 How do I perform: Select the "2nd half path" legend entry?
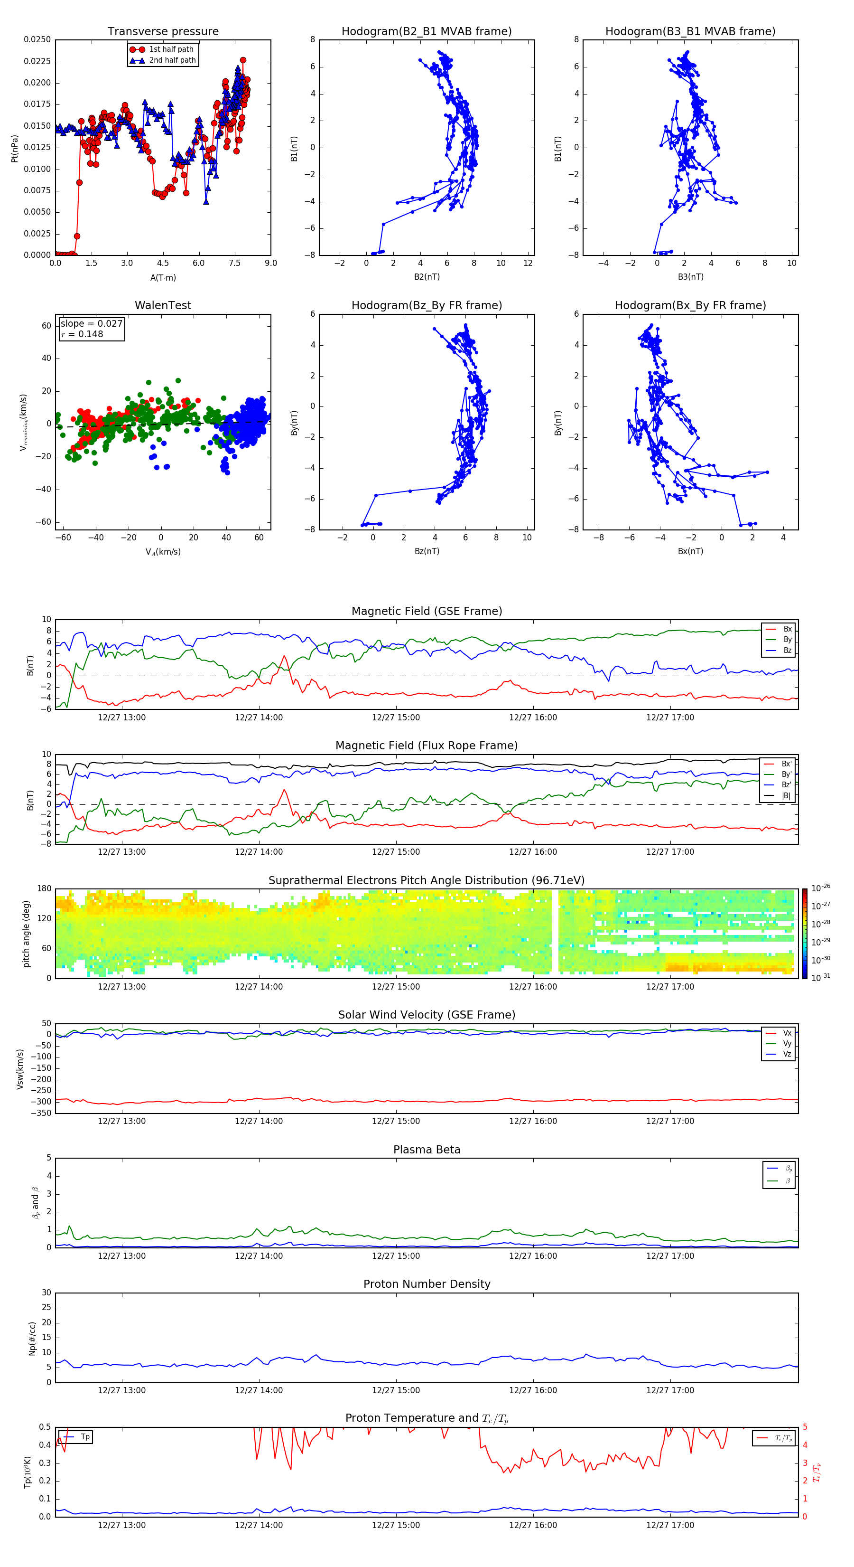point(162,60)
